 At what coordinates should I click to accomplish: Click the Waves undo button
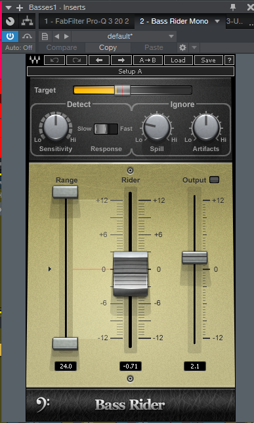[54, 60]
